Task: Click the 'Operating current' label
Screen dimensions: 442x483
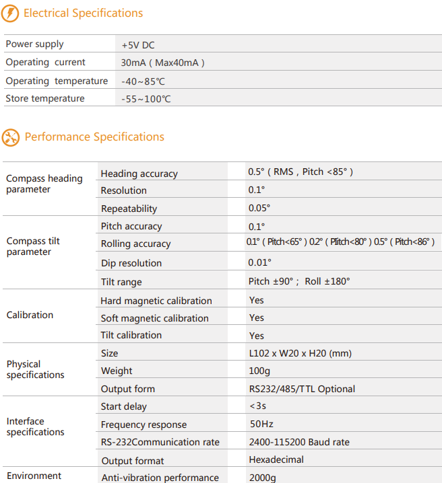Action: (x=45, y=62)
